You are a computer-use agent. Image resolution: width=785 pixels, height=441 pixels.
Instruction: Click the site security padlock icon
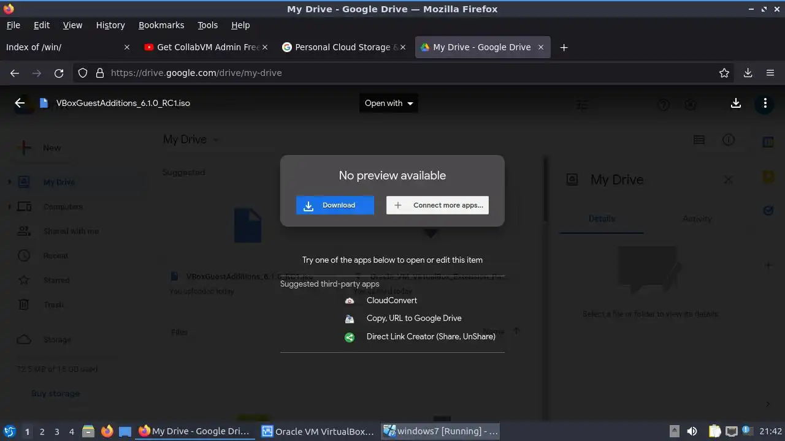(x=100, y=73)
